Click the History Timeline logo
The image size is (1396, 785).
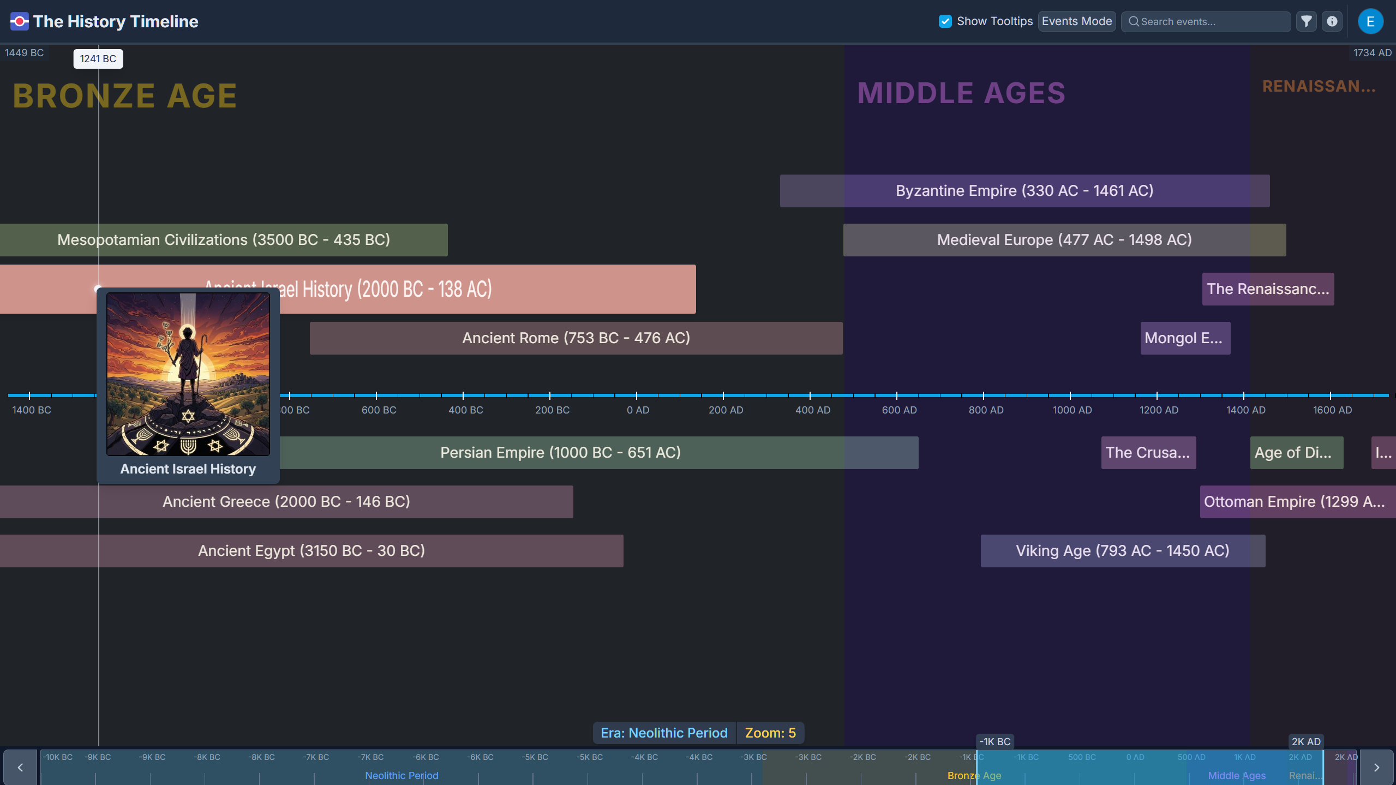20,21
